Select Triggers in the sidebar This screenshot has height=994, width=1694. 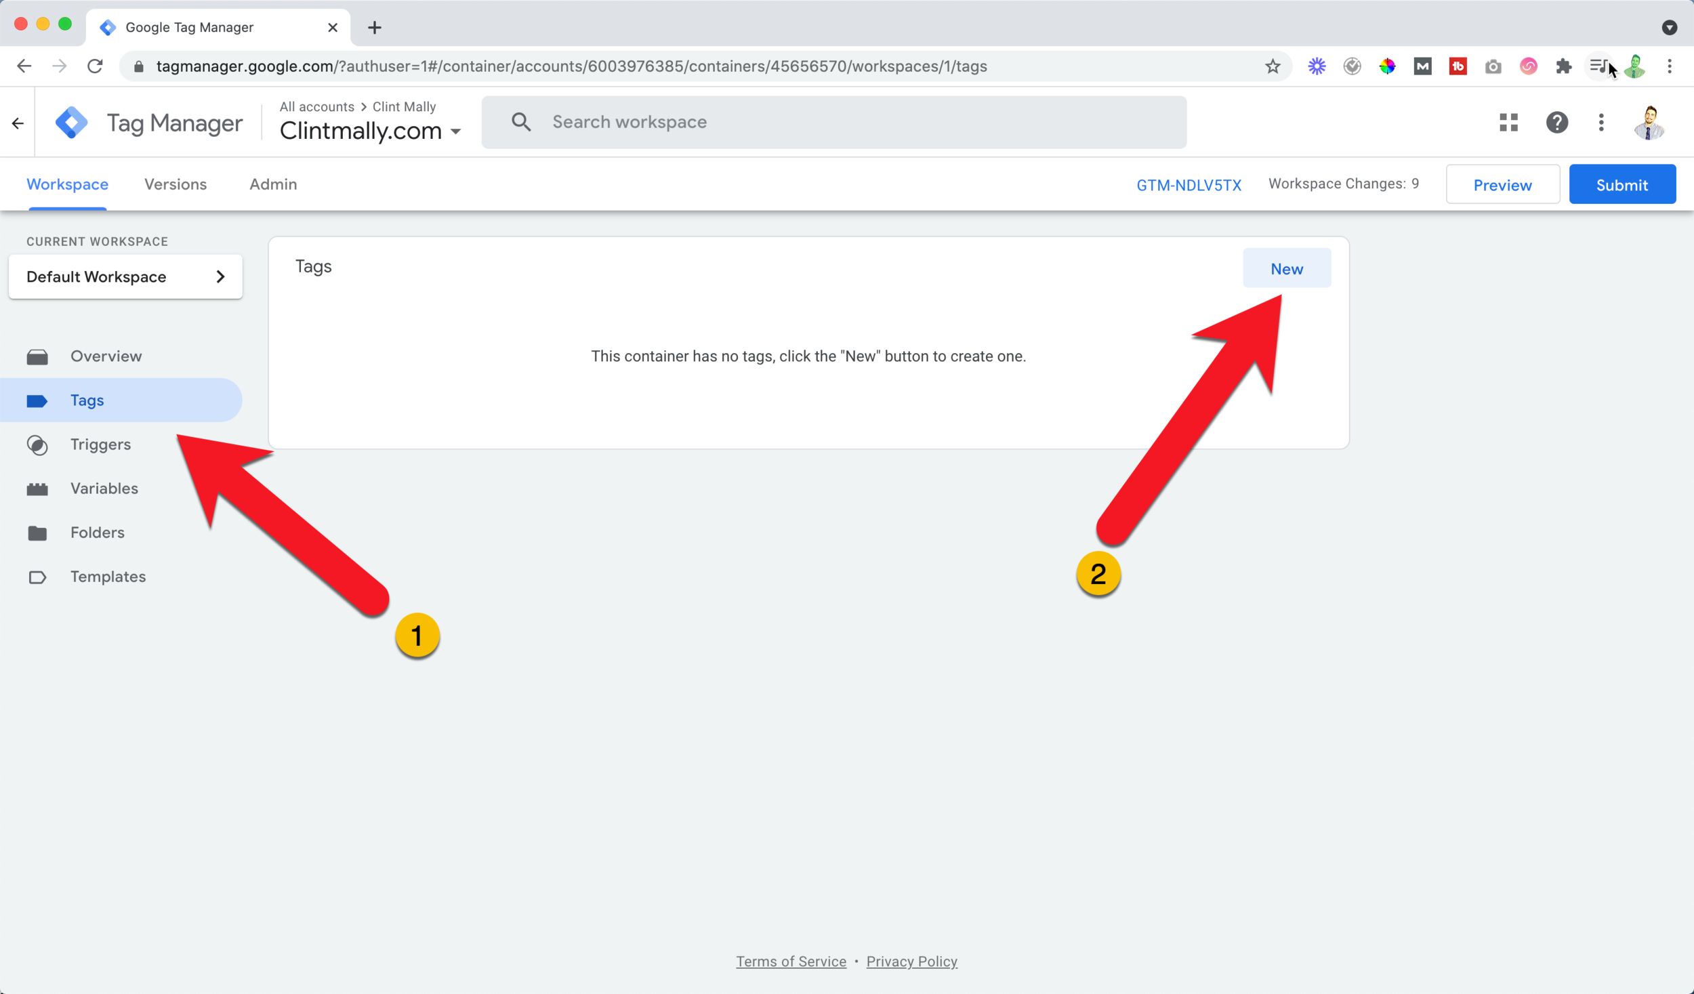pos(121,444)
